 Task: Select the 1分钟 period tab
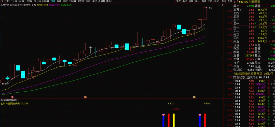[14, 1]
